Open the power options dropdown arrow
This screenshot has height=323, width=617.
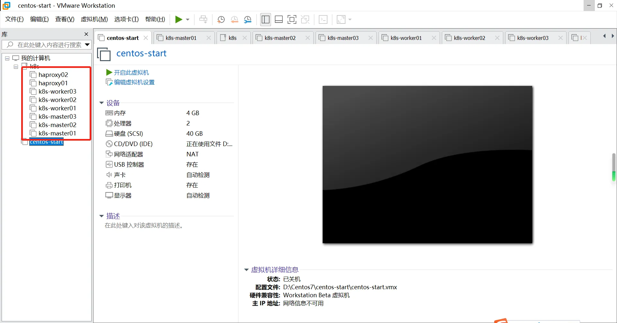pyautogui.click(x=188, y=20)
